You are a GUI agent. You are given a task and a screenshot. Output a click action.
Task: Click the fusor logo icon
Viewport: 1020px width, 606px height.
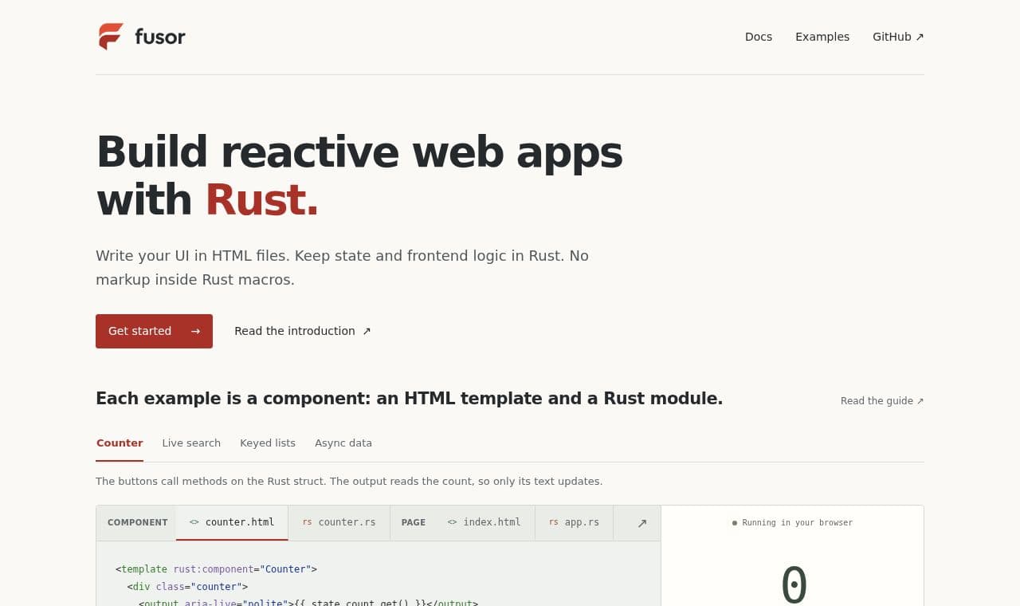click(x=111, y=37)
